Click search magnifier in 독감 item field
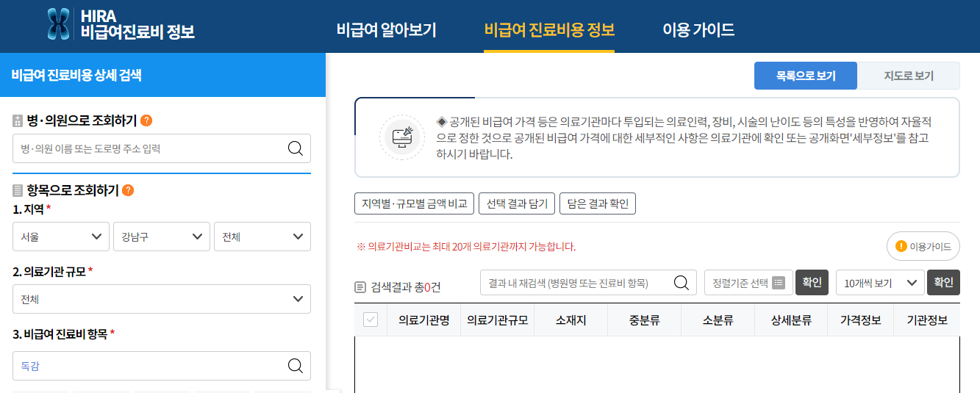 (296, 366)
